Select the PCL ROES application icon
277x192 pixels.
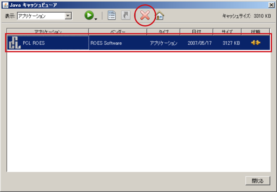pyautogui.click(x=14, y=43)
